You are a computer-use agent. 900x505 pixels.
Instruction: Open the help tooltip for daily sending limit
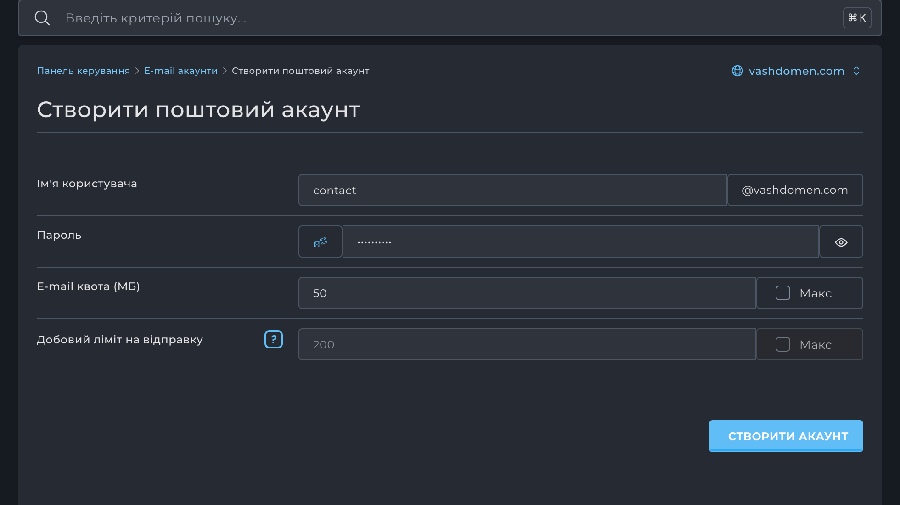tap(273, 339)
